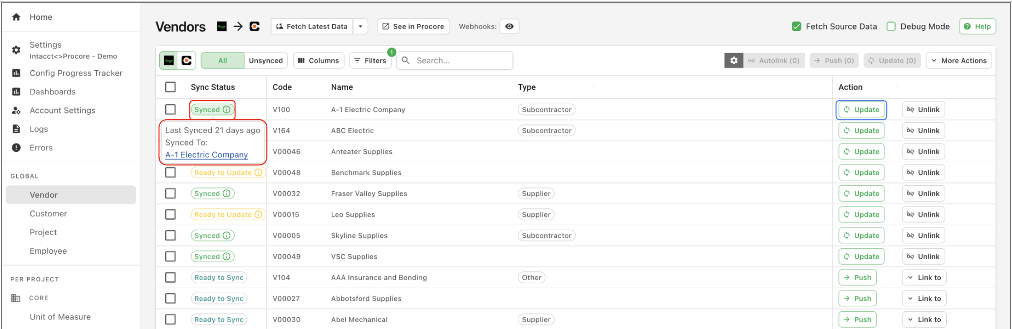Screen dimensions: 1012x329
Task: Update the A-1 Electric Company vendor
Action: 861,109
